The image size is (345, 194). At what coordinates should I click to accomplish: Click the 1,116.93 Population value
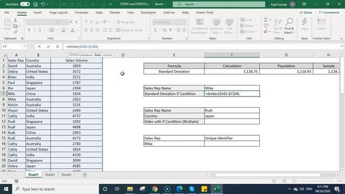286,72
